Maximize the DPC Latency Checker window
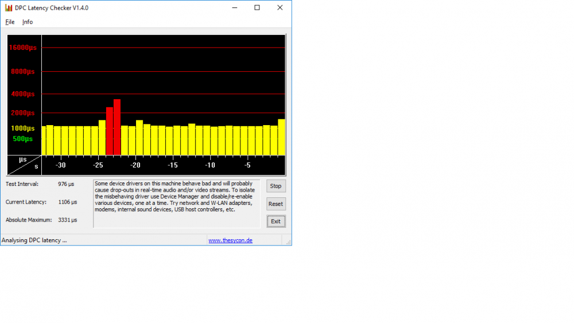The image size is (574, 323). tap(257, 7)
